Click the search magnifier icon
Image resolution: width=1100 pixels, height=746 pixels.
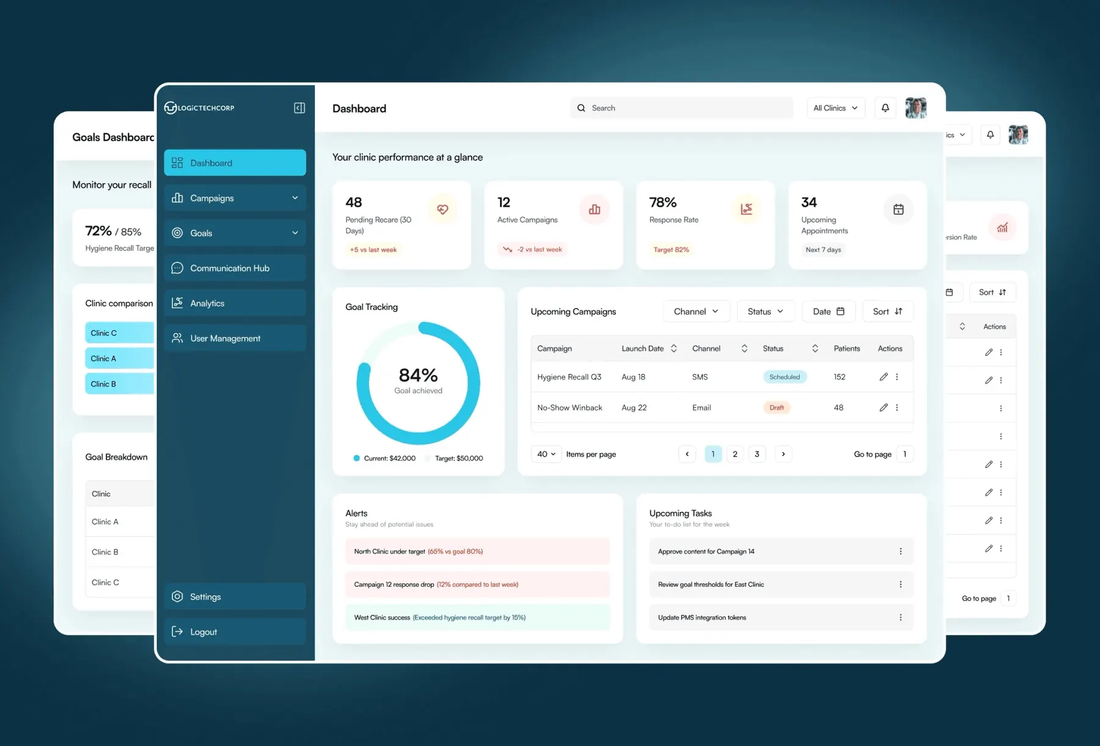581,108
